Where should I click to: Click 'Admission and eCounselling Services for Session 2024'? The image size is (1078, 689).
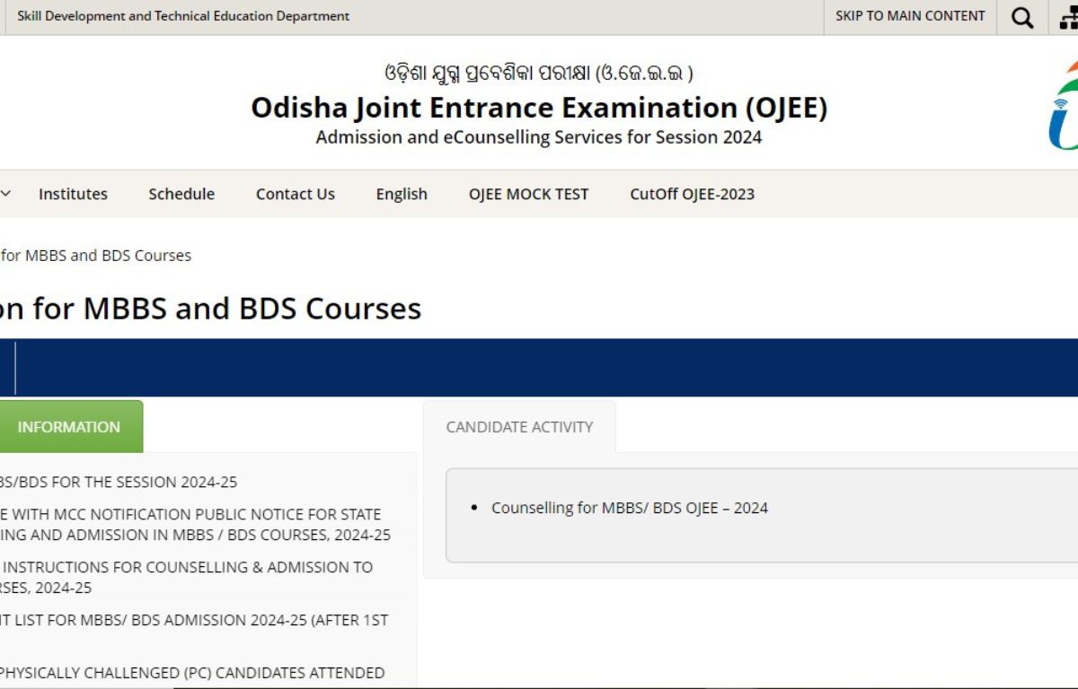click(539, 137)
